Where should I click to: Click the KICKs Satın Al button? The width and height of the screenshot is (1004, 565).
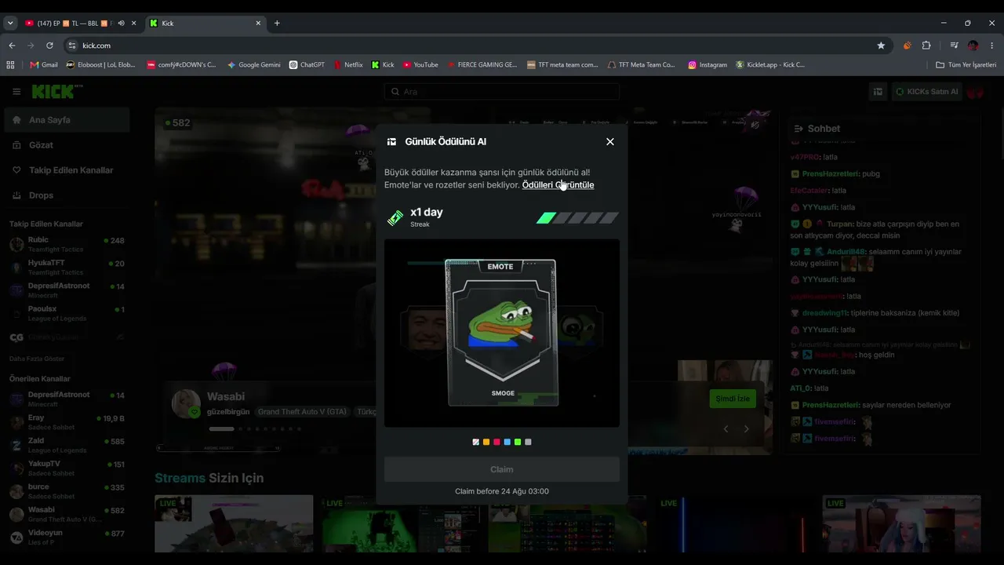click(927, 92)
